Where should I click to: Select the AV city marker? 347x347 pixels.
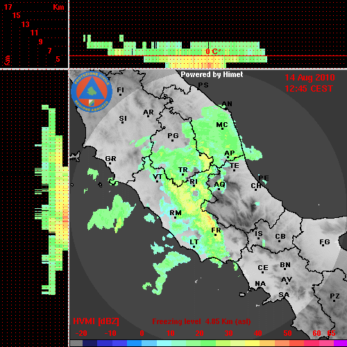pyautogui.click(x=287, y=283)
